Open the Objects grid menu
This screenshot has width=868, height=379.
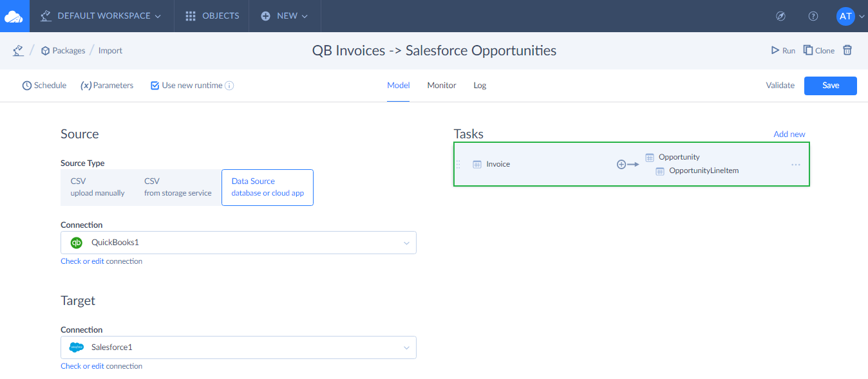pyautogui.click(x=212, y=16)
